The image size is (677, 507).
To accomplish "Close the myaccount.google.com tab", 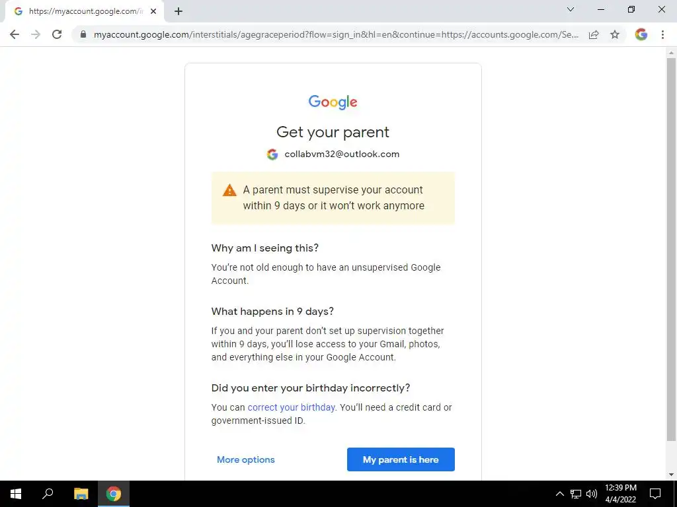I will tap(153, 12).
